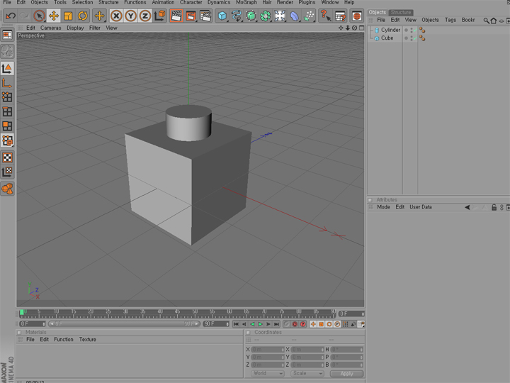Open Object Manager Tags menu

(x=450, y=20)
